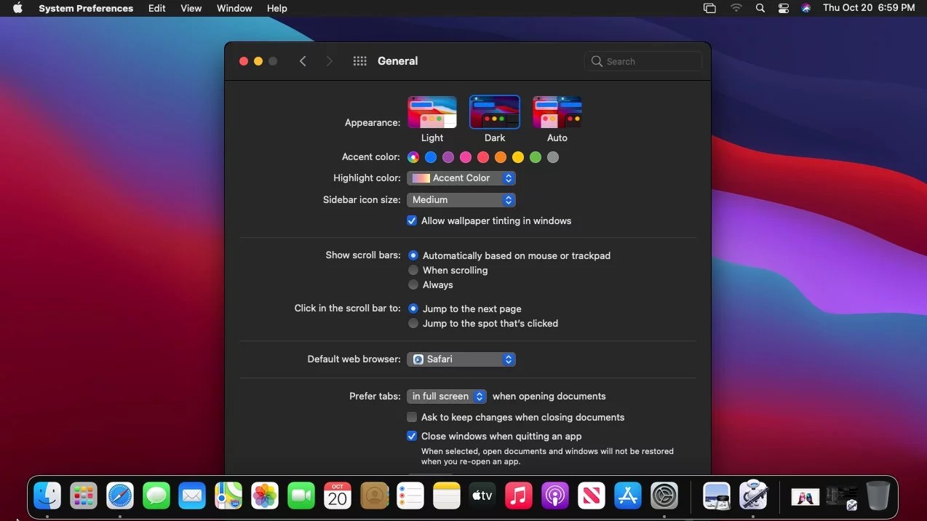The image size is (927, 521).
Task: Launch Apple Music from the Dock
Action: coord(519,496)
